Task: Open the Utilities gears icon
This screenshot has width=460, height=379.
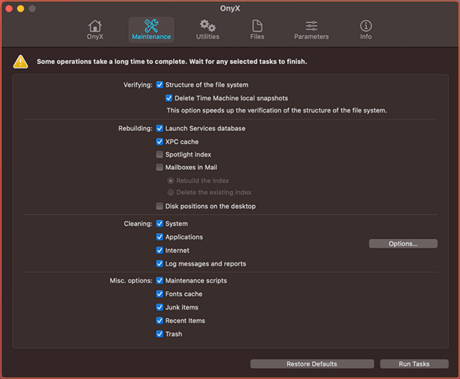Action: click(x=208, y=26)
